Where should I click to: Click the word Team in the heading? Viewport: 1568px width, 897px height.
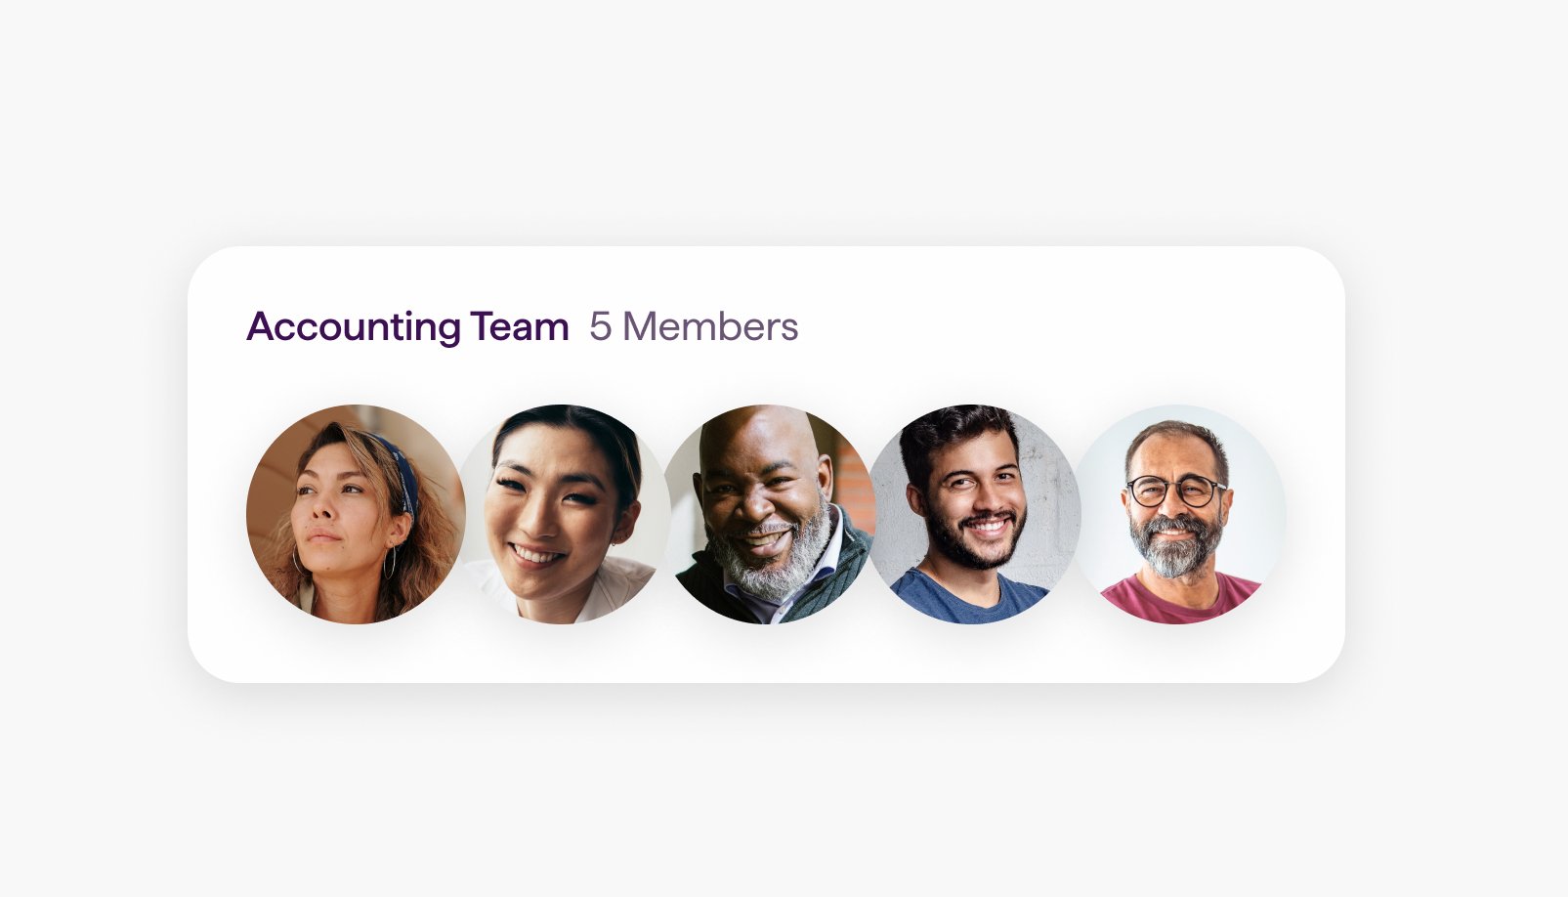(520, 326)
